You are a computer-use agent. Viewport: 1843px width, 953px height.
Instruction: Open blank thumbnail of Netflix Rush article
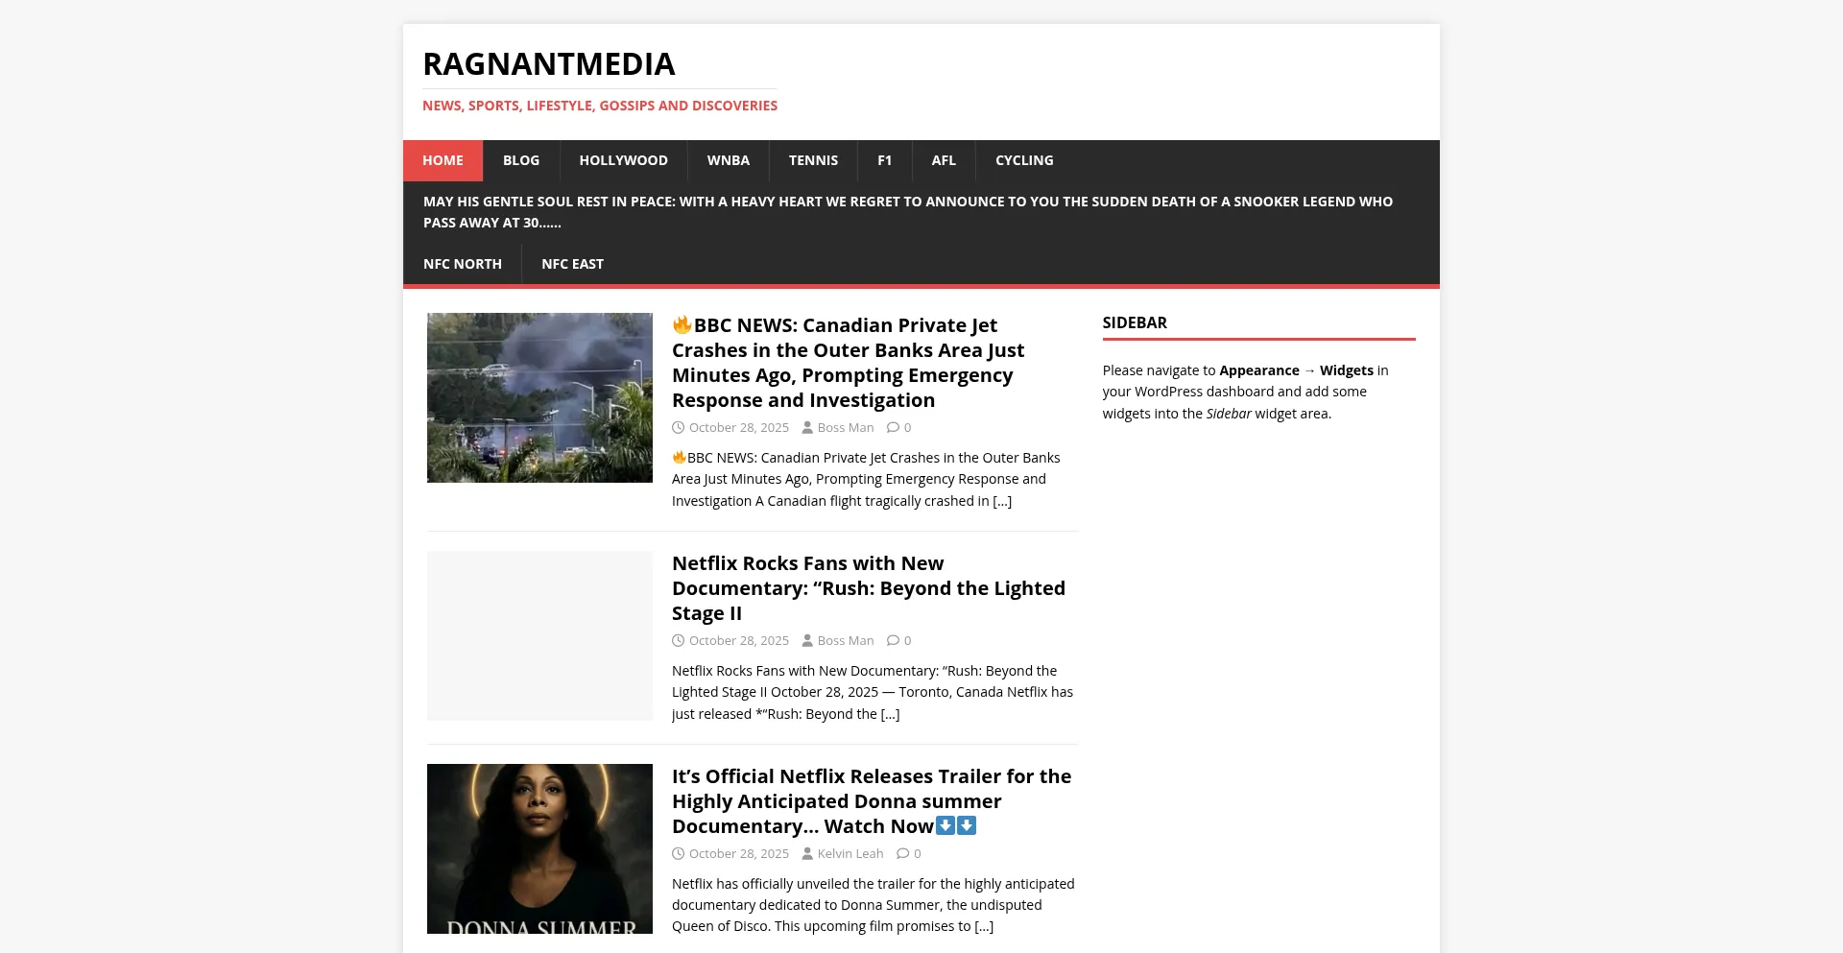tap(539, 635)
